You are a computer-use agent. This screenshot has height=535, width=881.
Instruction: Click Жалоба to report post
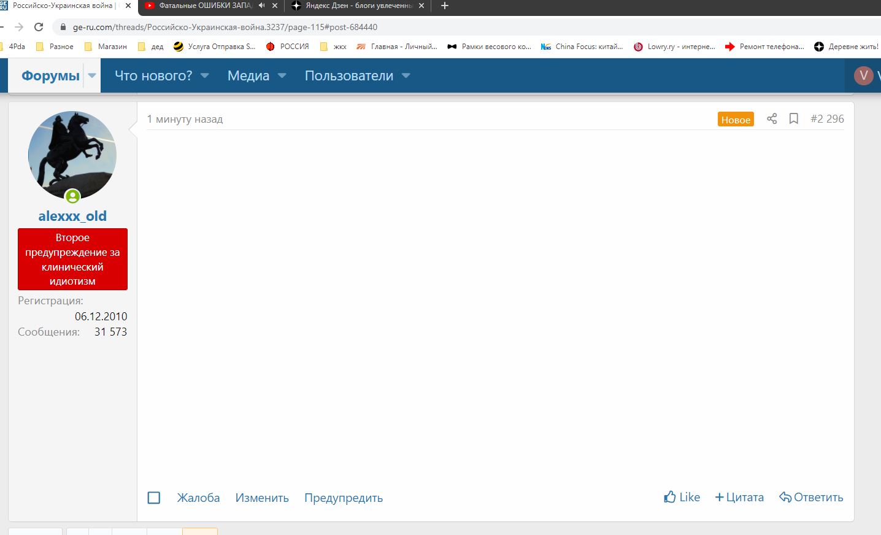(198, 498)
